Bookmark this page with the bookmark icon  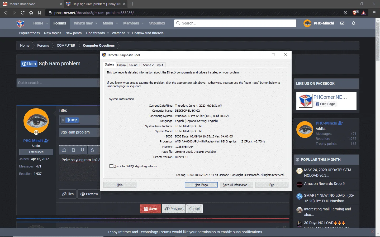coord(40,13)
